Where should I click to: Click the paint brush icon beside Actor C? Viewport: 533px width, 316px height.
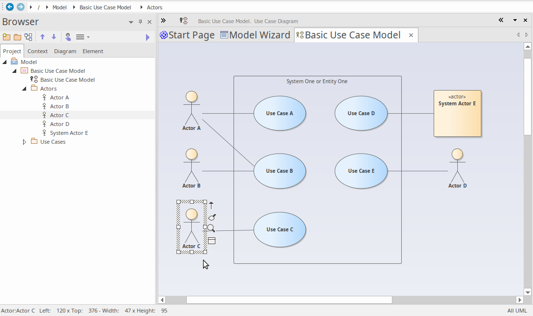pos(212,217)
